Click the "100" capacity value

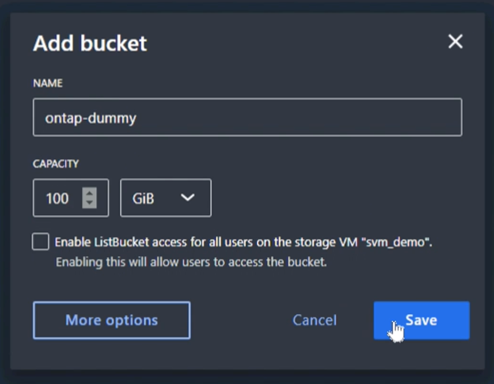point(57,198)
